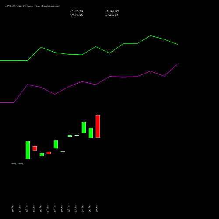Image resolution: width=219 pixels, height=219 pixels.
Task: Click the 12 Dec axis label
Action: (27, 208)
